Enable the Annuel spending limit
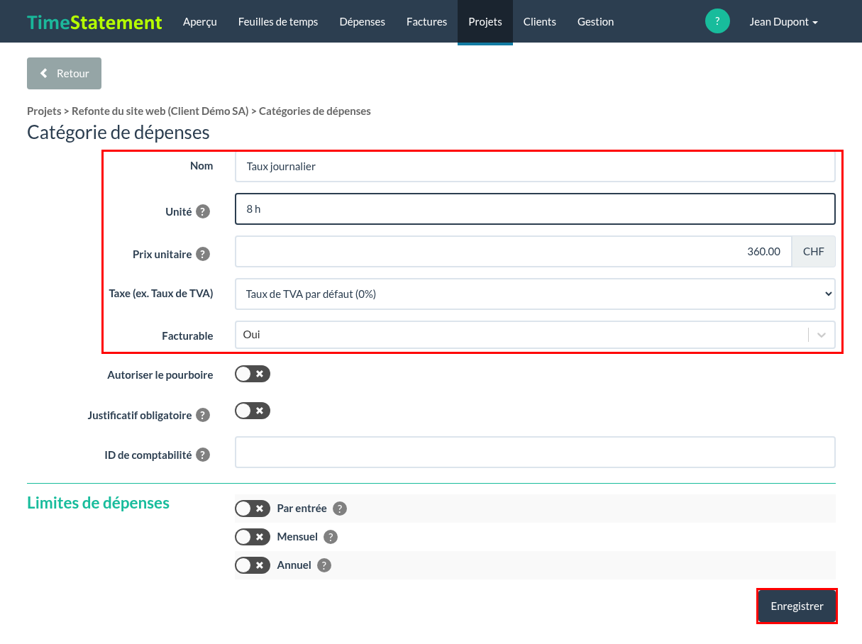The width and height of the screenshot is (862, 644). (x=253, y=565)
